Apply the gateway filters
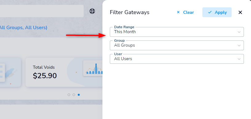Viewport: 251px width, 119px height. (217, 12)
